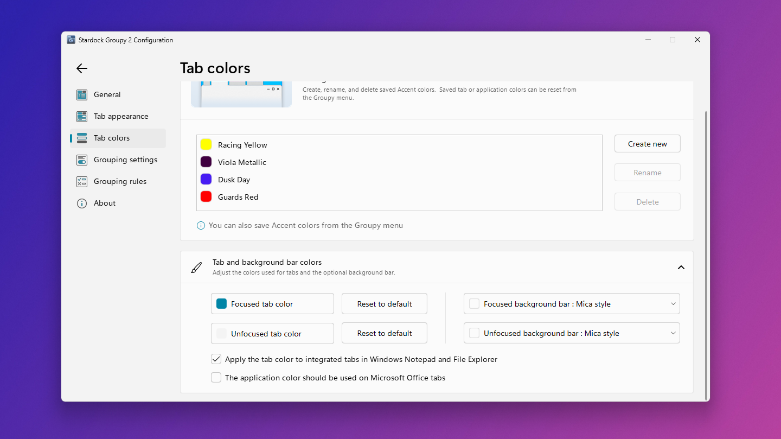Click the Viola Metallic list entry text
Viewport: 781px width, 439px height.
(x=242, y=162)
